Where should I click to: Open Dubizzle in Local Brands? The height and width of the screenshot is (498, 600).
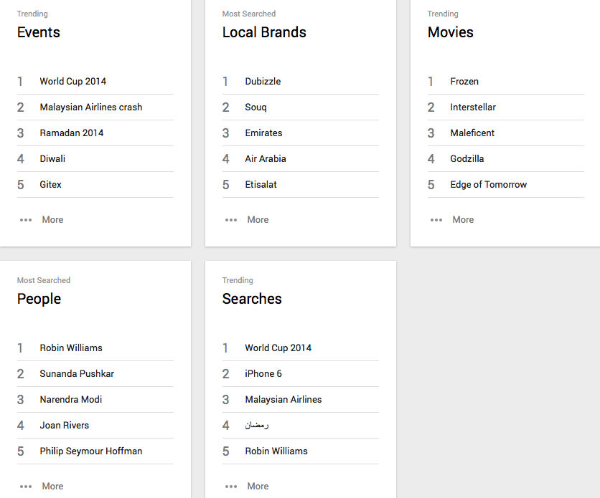pos(263,82)
